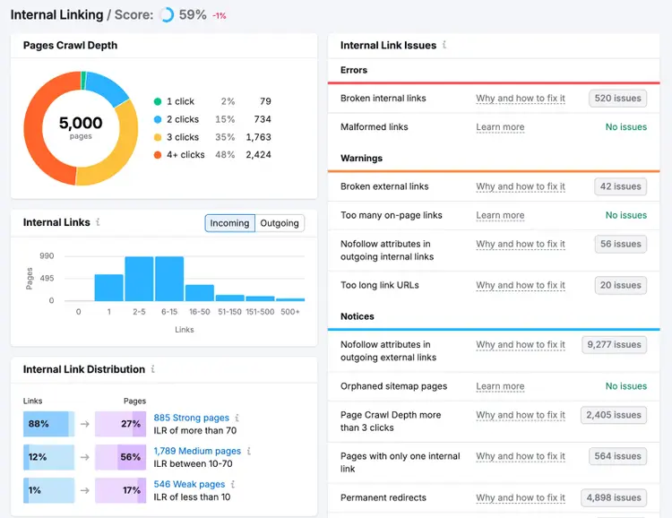Click 'Learn more' for Too many on-page links
672x518 pixels.
500,215
